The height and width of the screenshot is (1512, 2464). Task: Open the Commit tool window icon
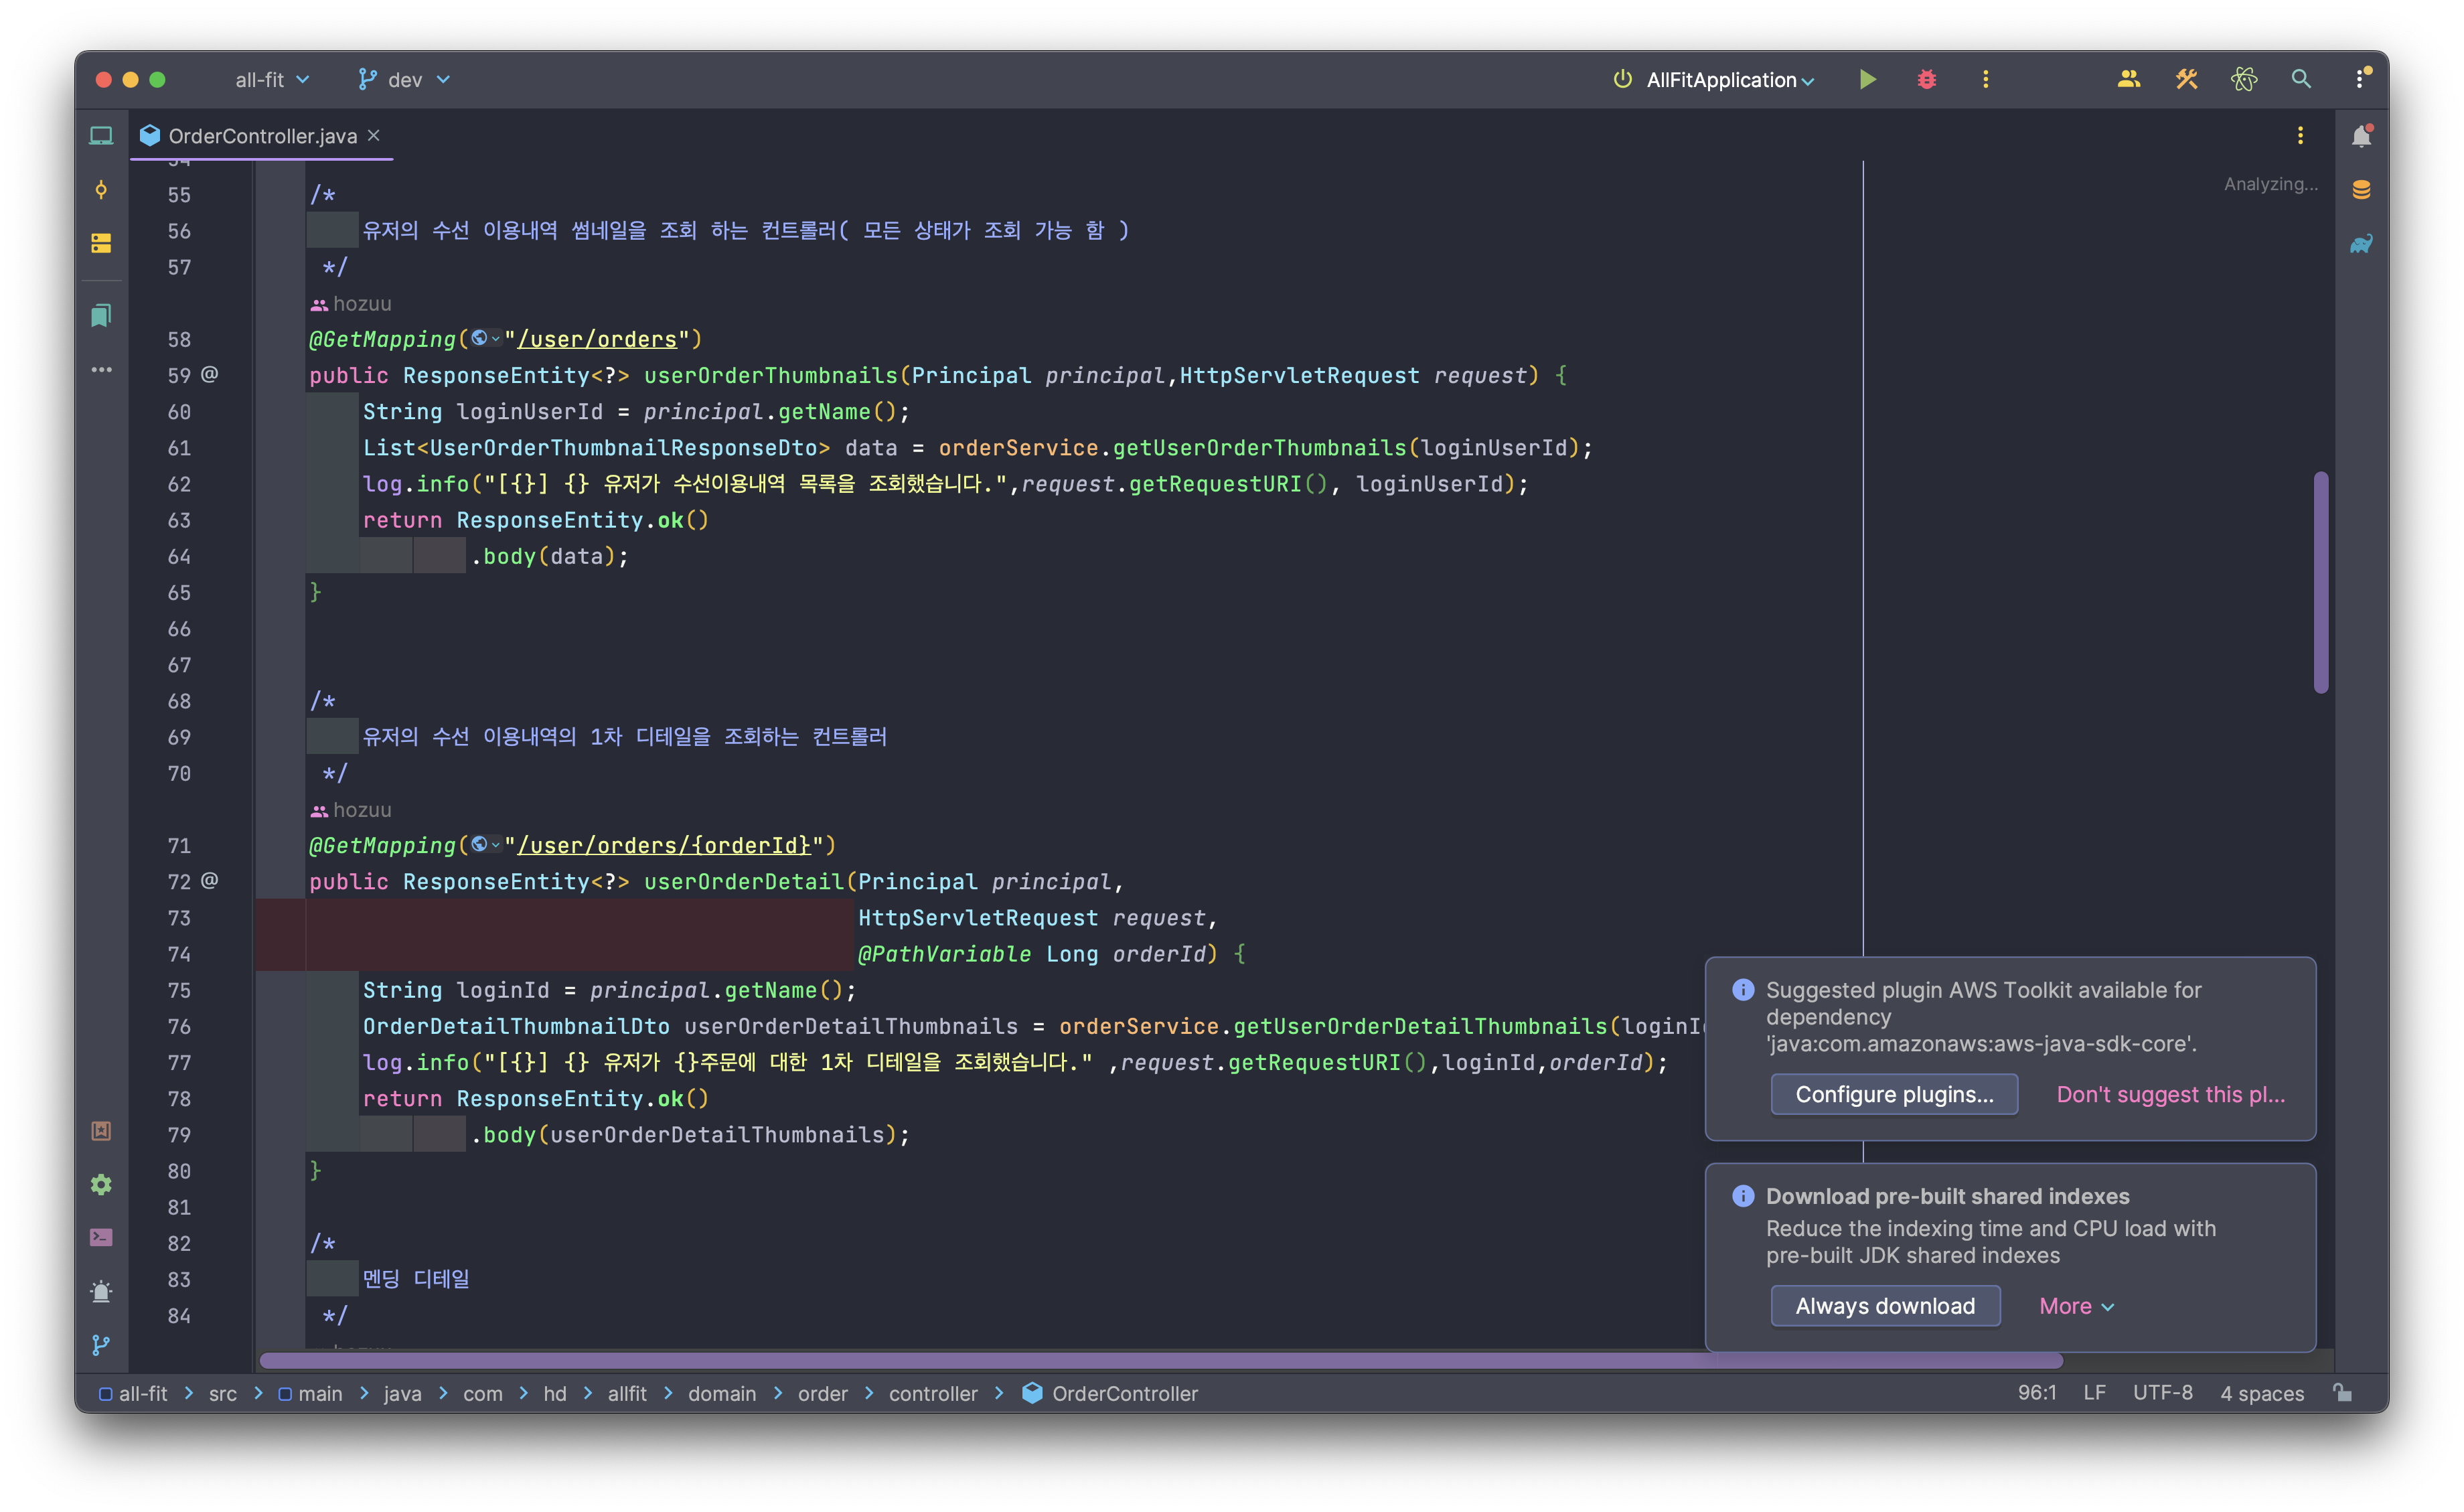pyautogui.click(x=101, y=190)
